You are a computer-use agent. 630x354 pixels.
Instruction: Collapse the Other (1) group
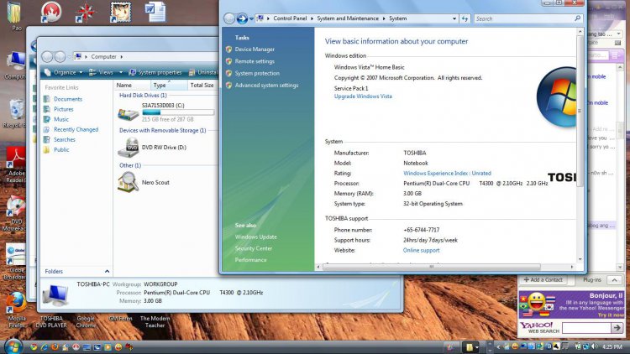(129, 165)
